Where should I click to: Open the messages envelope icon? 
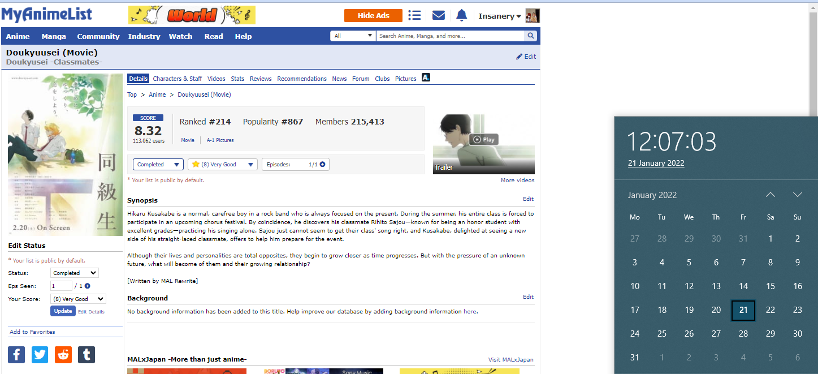tap(439, 15)
